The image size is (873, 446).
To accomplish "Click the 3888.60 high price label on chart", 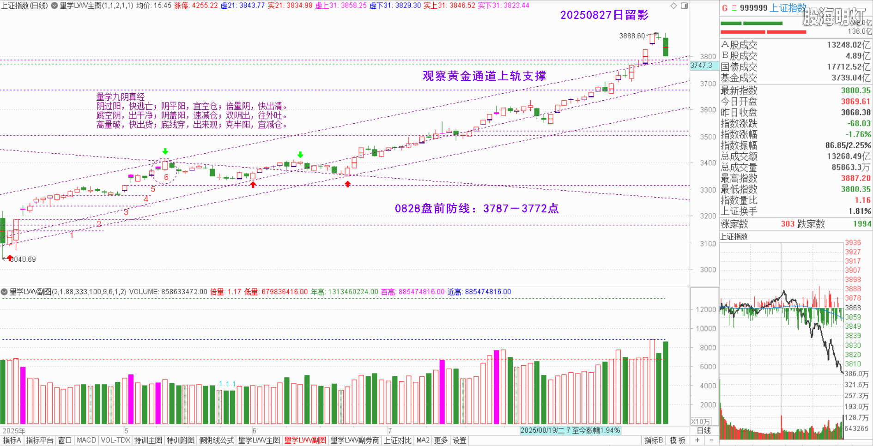I will (632, 36).
